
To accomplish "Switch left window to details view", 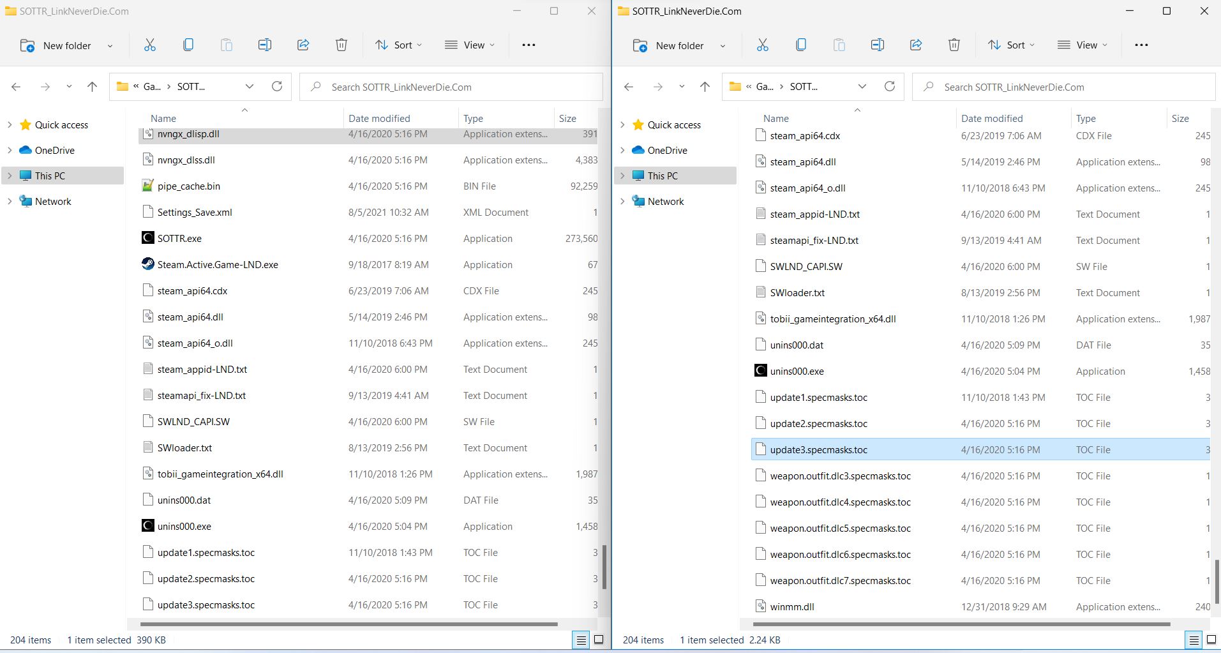I will click(x=581, y=640).
